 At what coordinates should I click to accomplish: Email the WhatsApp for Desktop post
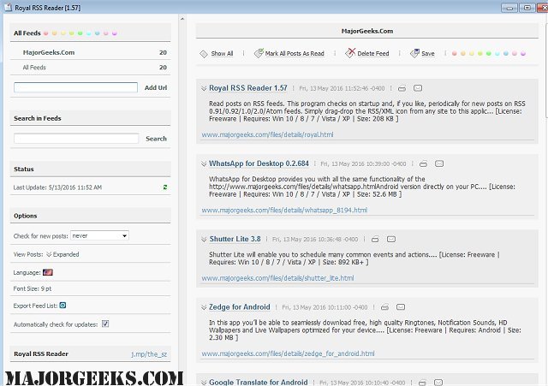(x=439, y=163)
